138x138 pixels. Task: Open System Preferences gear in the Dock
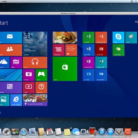119,132
